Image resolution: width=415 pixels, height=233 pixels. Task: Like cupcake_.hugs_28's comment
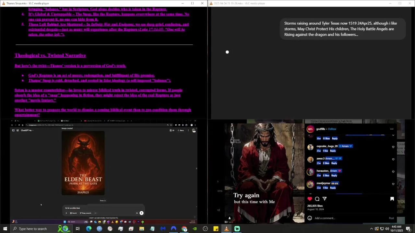(x=393, y=147)
